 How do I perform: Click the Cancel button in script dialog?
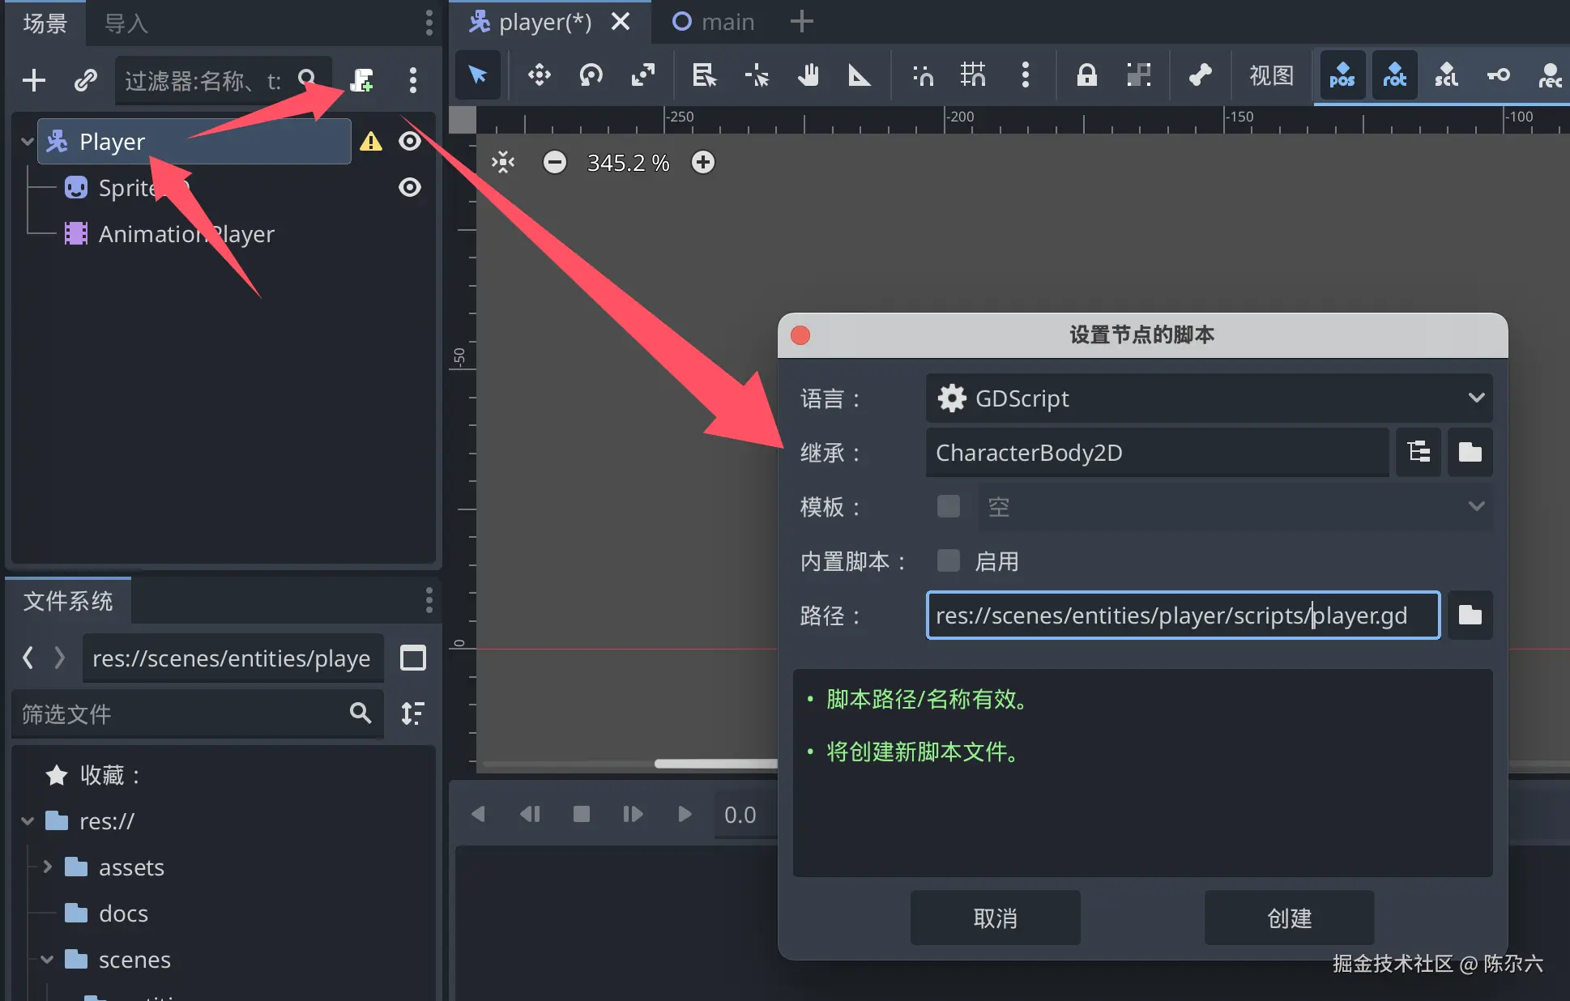(995, 918)
